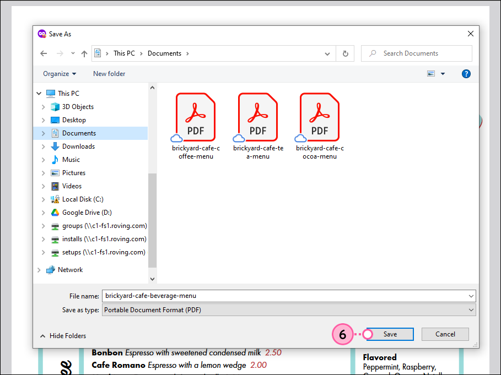501x375 pixels.
Task: Select Documents in the navigation pane
Action: pyautogui.click(x=79, y=133)
